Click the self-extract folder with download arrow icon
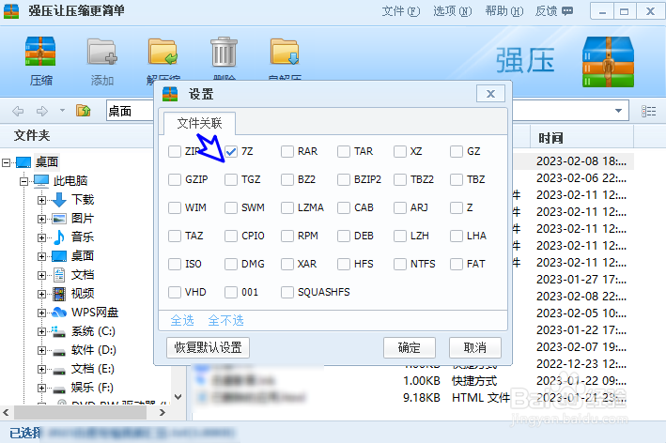This screenshot has width=666, height=443. [285, 52]
